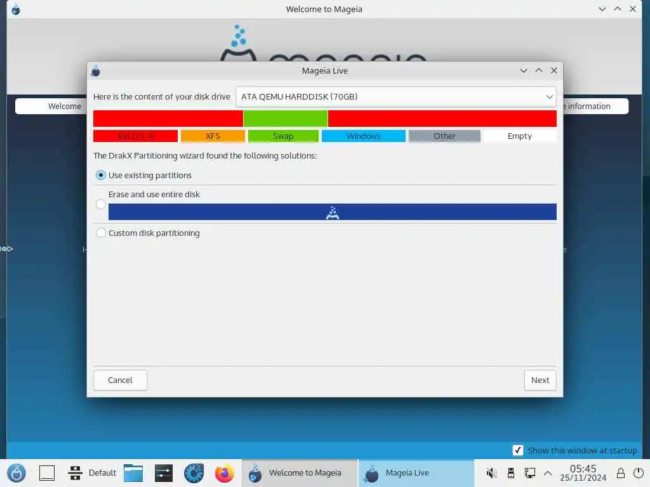
Task: Click the show desktop icon in taskbar
Action: tap(47, 473)
